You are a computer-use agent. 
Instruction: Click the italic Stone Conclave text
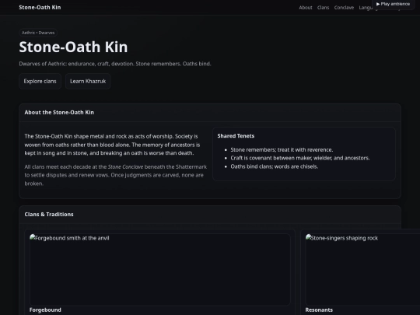click(125, 167)
